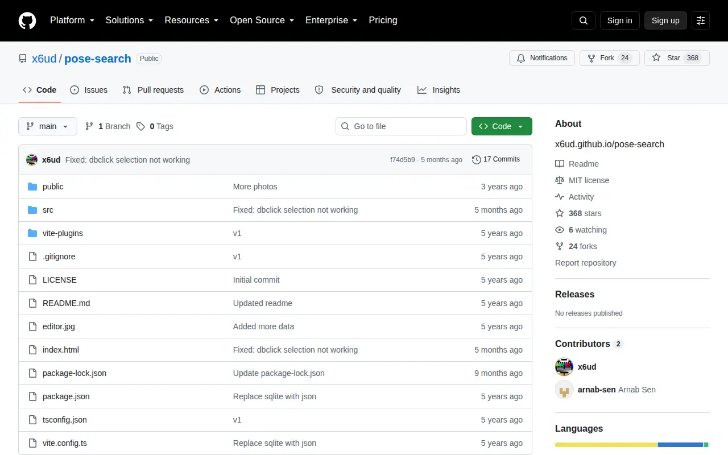Image resolution: width=728 pixels, height=455 pixels.
Task: Click the x6ud contributor avatar
Action: pos(564,367)
